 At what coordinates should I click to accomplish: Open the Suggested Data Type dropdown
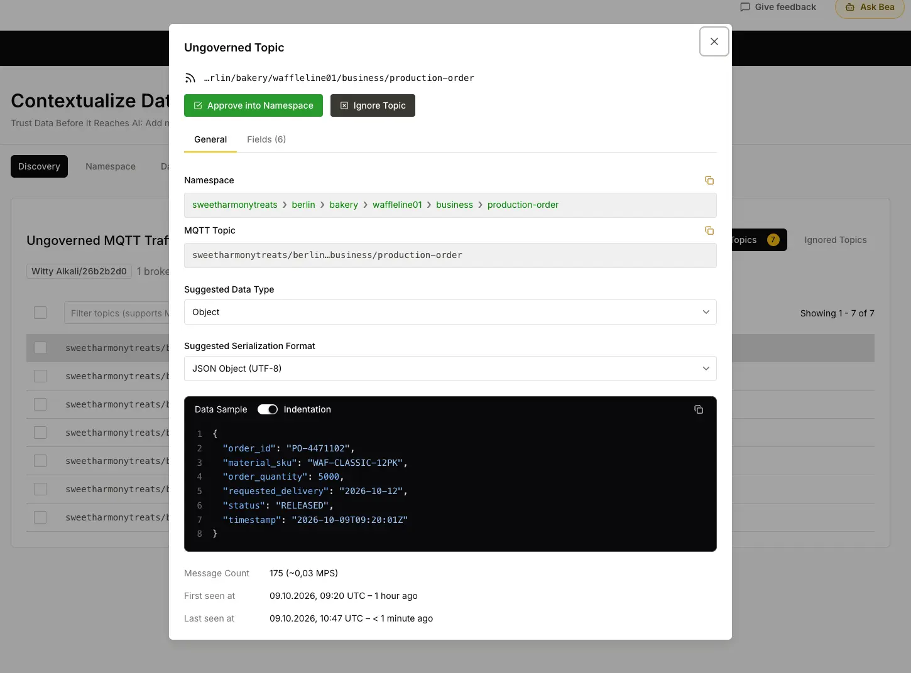450,312
